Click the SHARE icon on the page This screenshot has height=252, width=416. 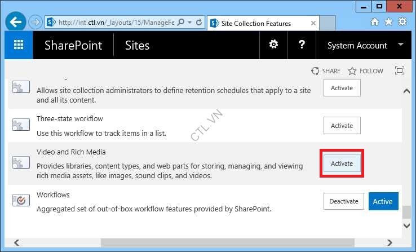tap(315, 71)
